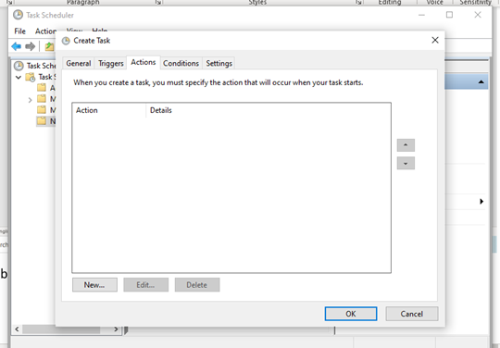Collapse the Actions pane section arrow

(481, 81)
